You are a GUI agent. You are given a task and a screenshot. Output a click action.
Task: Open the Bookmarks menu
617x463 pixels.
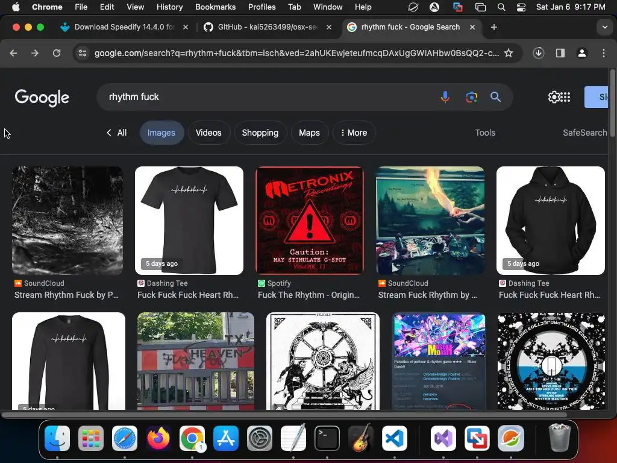(215, 7)
